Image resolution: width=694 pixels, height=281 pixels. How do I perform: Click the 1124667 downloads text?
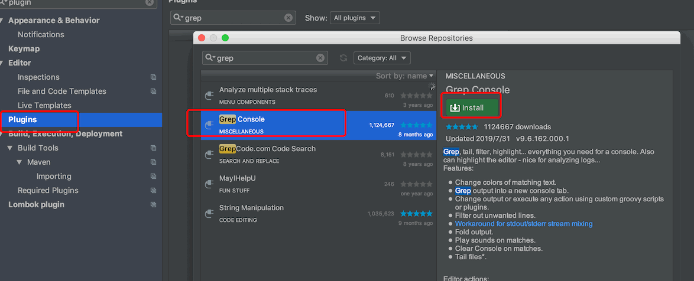517,127
